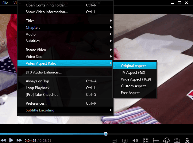Open the audio track selector icon
The height and width of the screenshot is (143, 193).
[x=125, y=141]
